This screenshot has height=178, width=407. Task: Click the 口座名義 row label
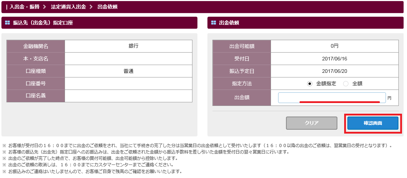point(36,96)
